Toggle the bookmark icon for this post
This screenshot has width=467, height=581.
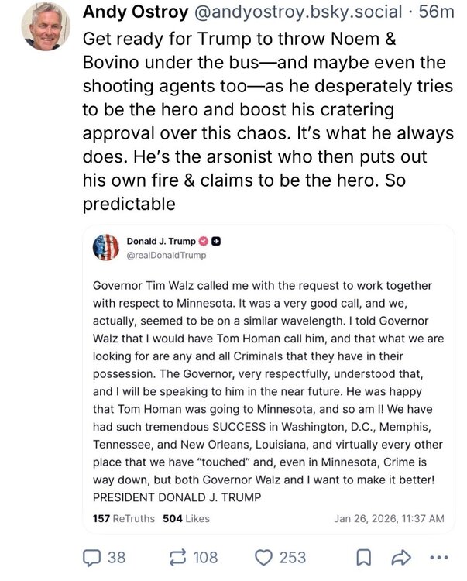point(362,557)
